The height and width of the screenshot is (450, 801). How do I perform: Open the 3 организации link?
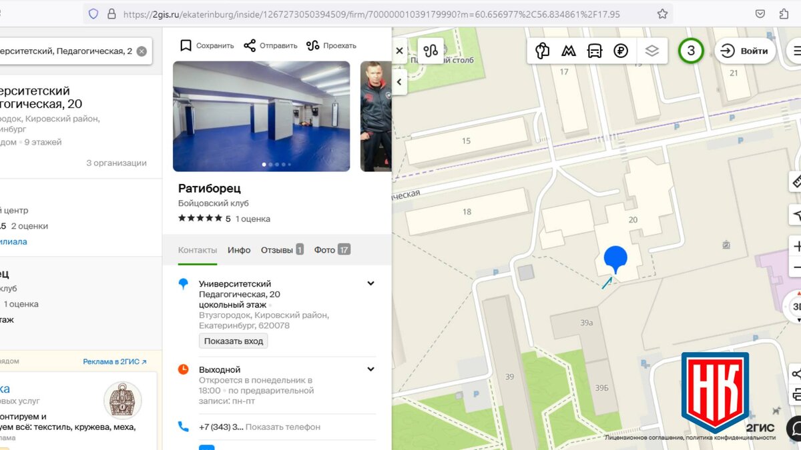tap(116, 163)
